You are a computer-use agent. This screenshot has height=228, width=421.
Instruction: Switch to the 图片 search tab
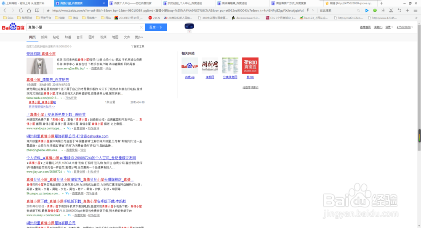coord(91,37)
